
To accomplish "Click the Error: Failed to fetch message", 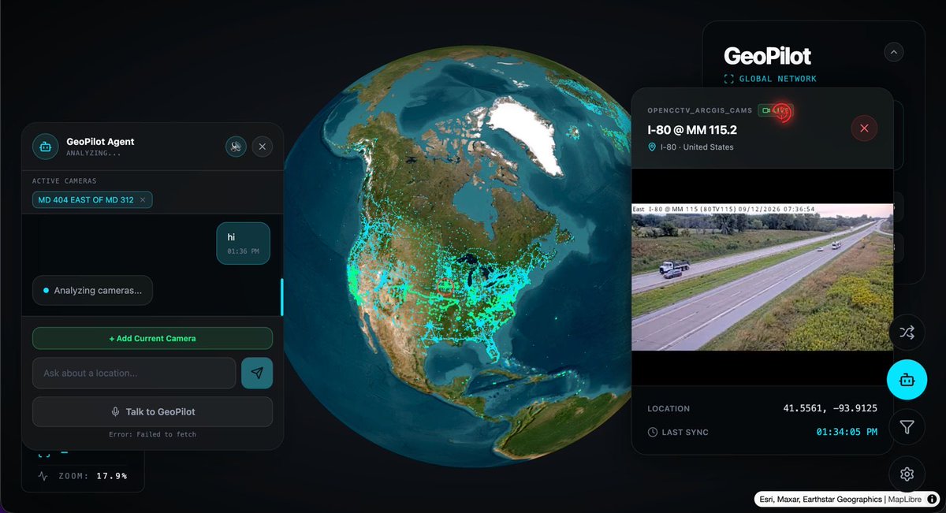I will coord(152,434).
